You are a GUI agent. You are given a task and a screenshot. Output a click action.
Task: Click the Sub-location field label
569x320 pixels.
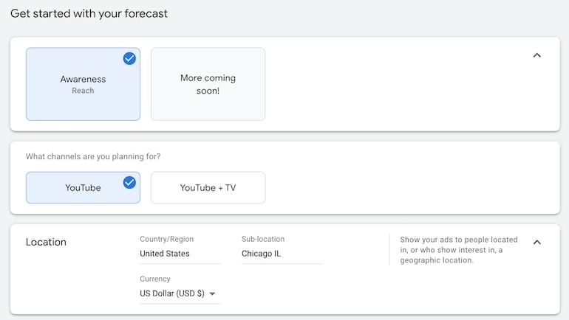tap(263, 239)
